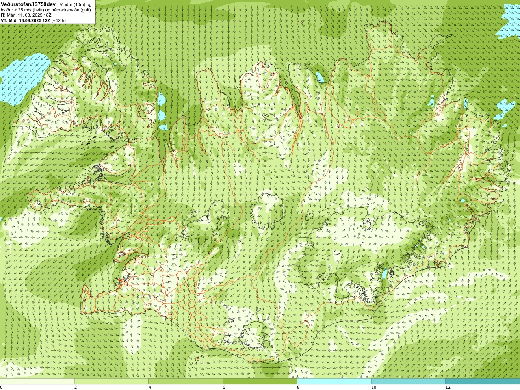This screenshot has width=520, height=390.
Task: Click the 'Veðurstofan/IS750dev' title text
Action: point(28,4)
